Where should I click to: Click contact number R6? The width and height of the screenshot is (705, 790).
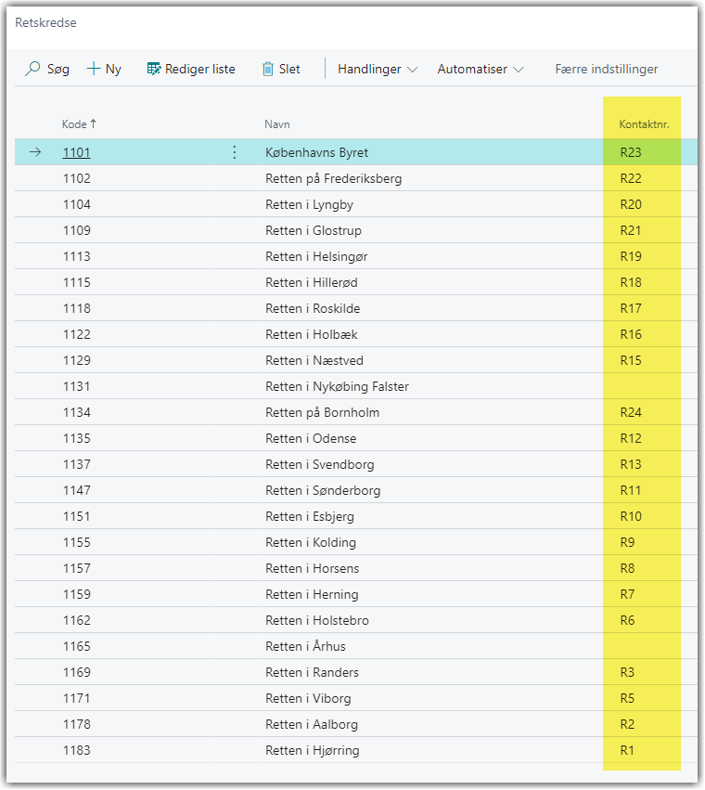click(627, 620)
